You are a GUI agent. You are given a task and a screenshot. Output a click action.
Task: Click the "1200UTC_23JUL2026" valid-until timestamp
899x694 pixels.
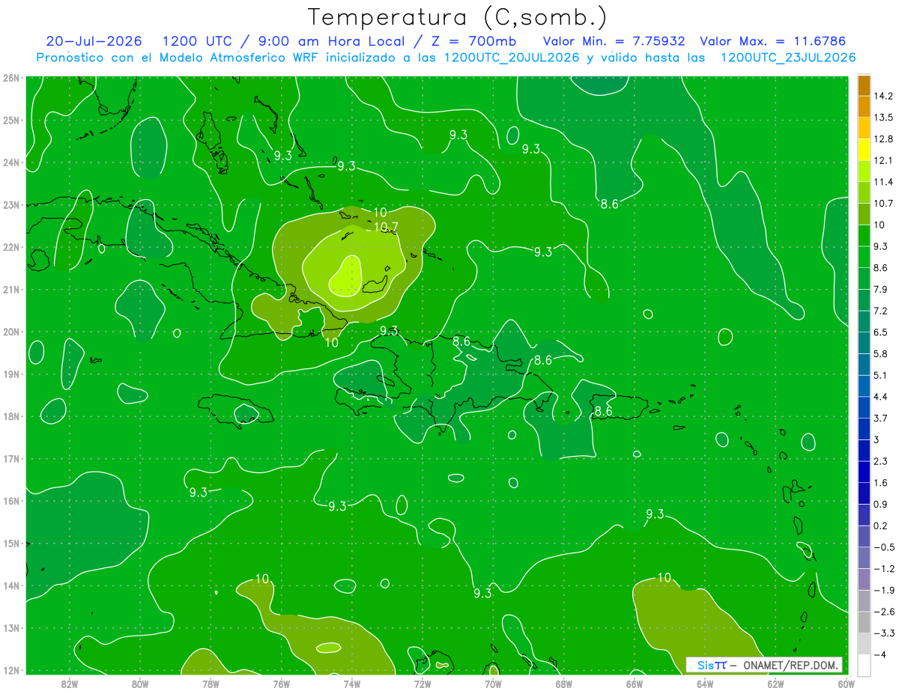(x=787, y=58)
